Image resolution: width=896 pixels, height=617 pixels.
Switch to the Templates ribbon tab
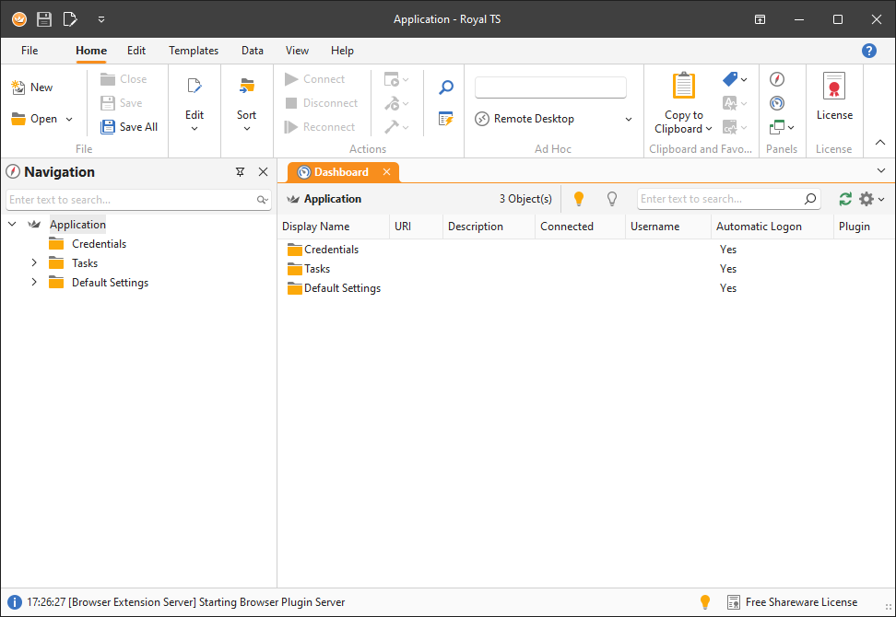coord(193,51)
